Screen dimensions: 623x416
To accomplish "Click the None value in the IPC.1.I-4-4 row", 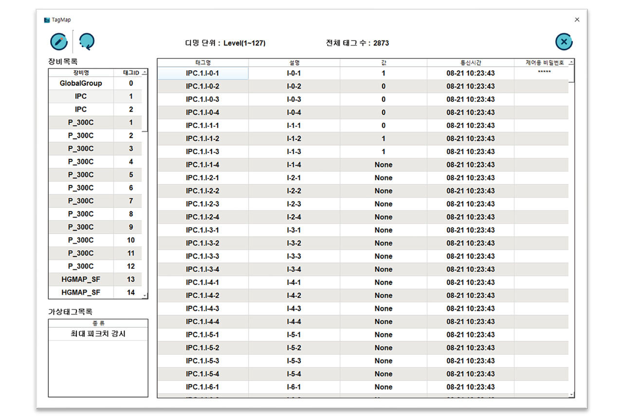I will coord(384,321).
